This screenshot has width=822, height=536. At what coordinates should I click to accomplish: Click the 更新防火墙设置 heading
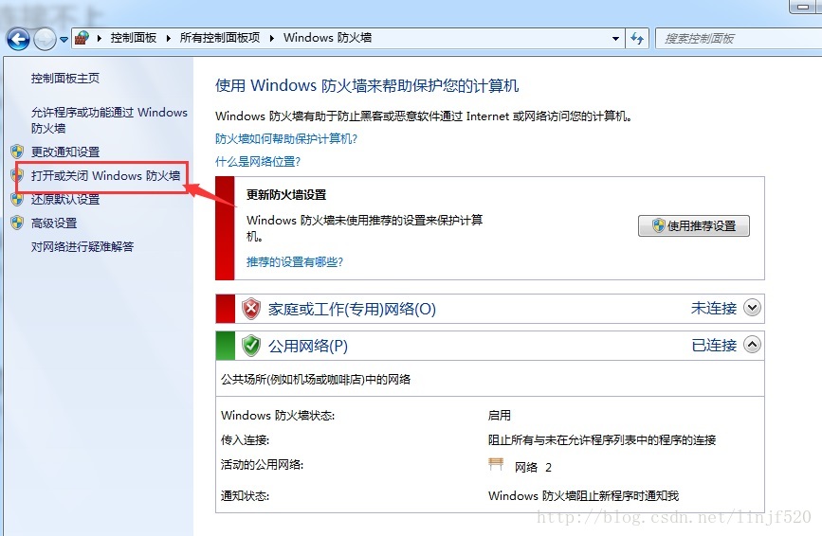coord(286,195)
